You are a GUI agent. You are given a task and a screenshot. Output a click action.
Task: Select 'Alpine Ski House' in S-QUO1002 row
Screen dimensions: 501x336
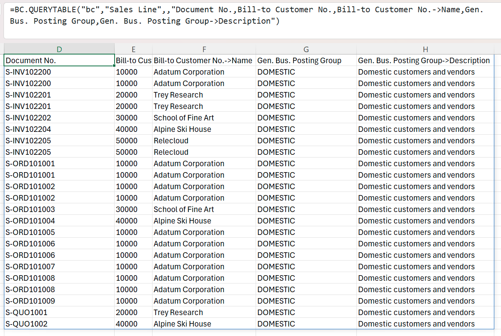tap(204, 324)
